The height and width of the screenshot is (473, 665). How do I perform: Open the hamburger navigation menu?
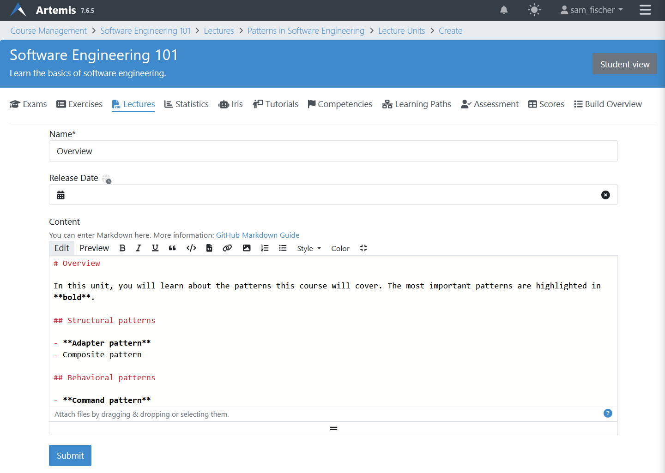(645, 10)
